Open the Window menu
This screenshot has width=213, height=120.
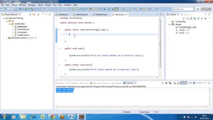click(x=68, y=5)
